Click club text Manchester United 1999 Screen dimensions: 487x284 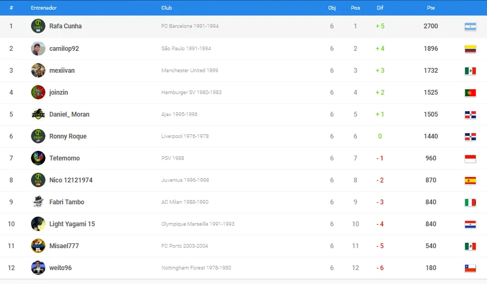pyautogui.click(x=189, y=70)
